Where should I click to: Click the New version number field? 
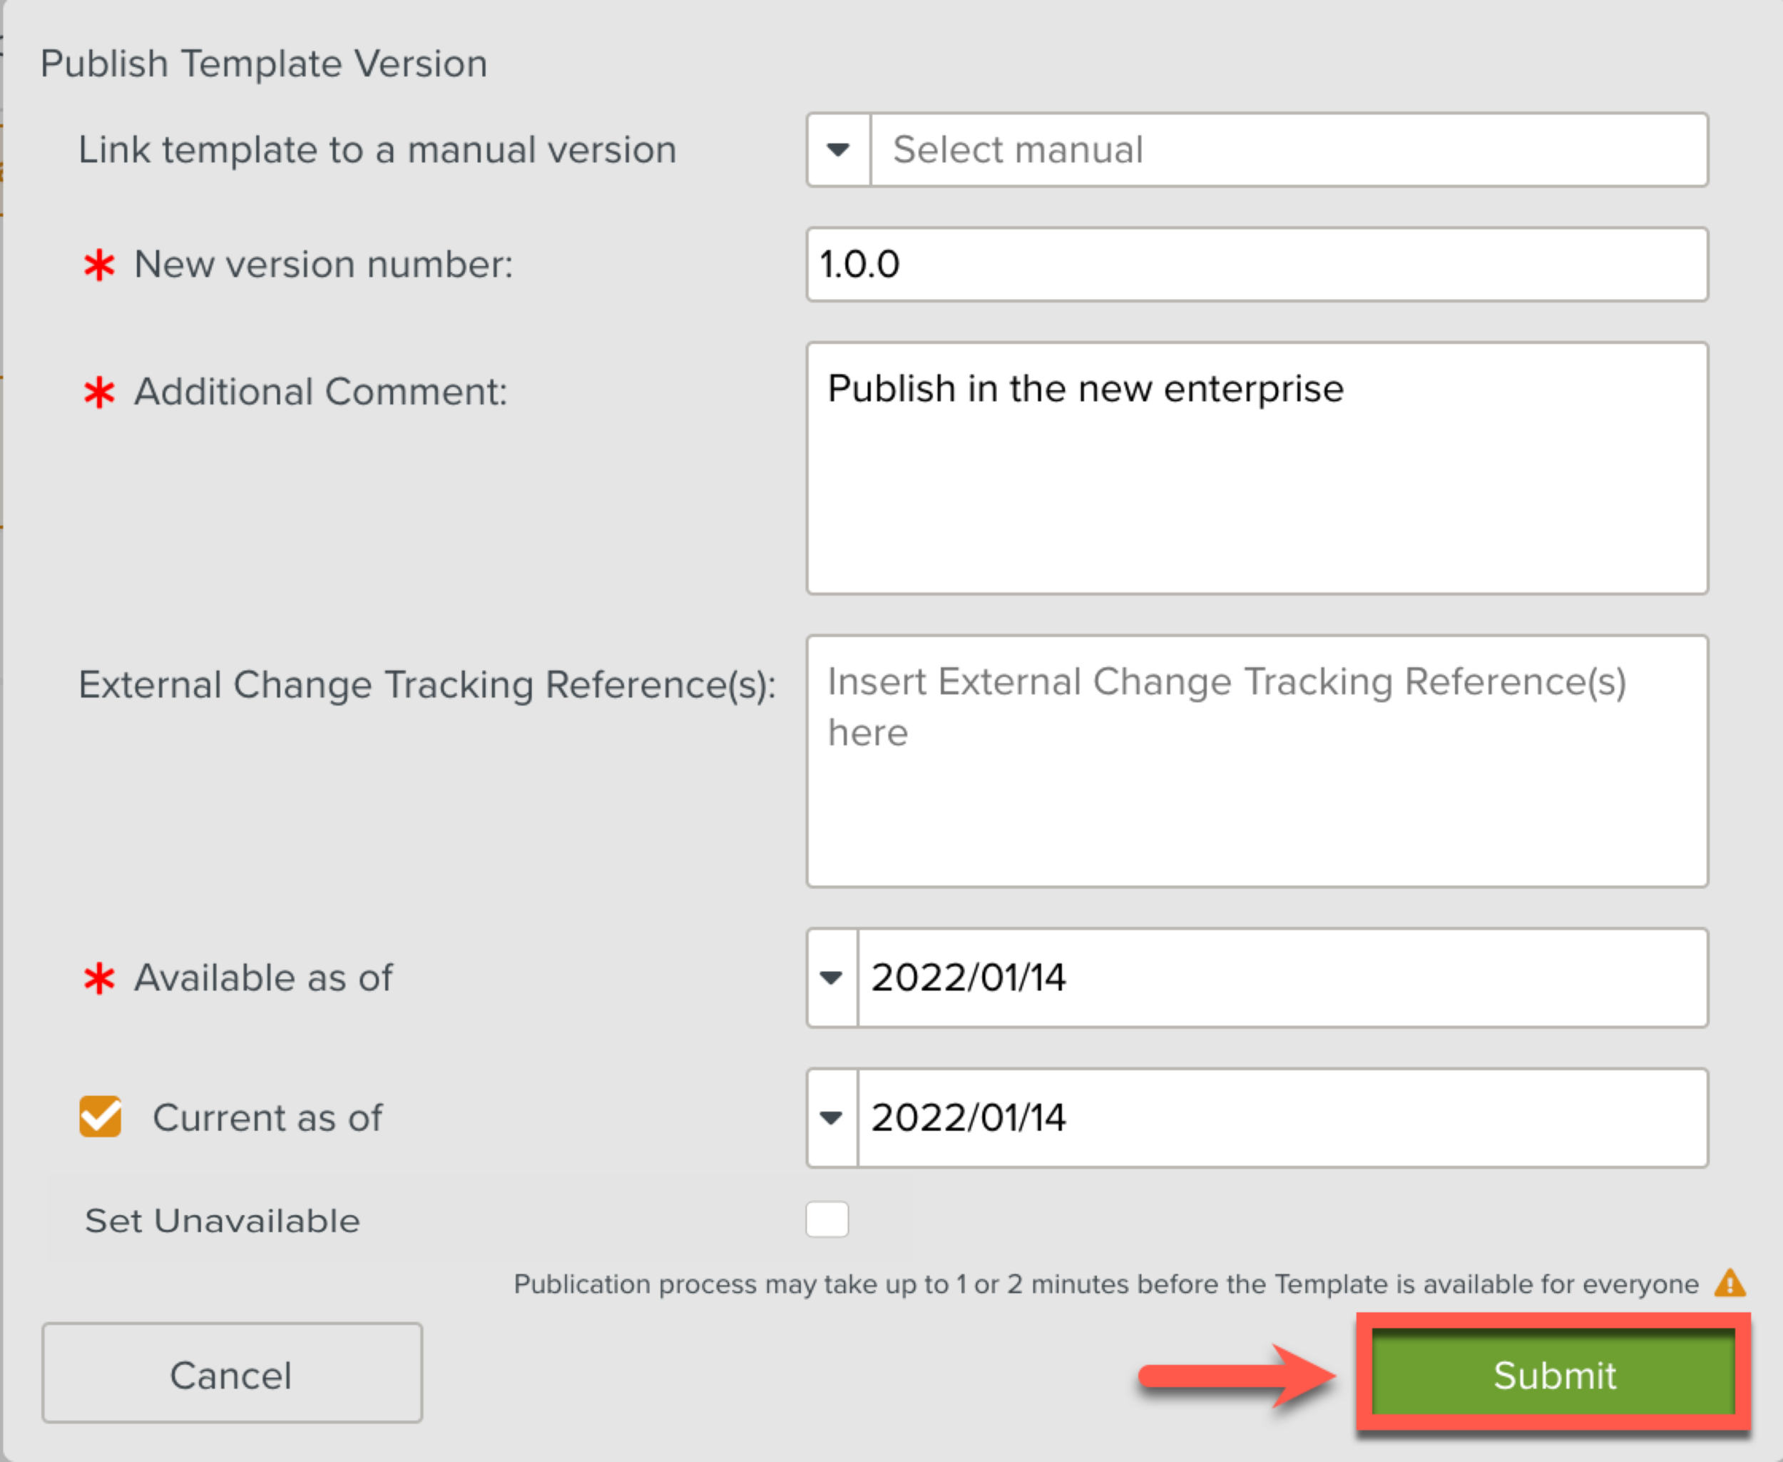(1256, 265)
